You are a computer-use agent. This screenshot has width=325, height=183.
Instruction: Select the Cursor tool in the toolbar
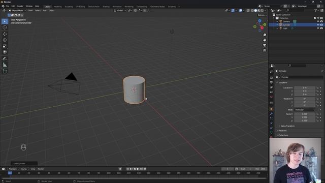[x=5, y=27]
